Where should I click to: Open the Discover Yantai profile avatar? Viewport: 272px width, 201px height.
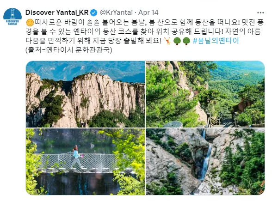[x=12, y=17]
